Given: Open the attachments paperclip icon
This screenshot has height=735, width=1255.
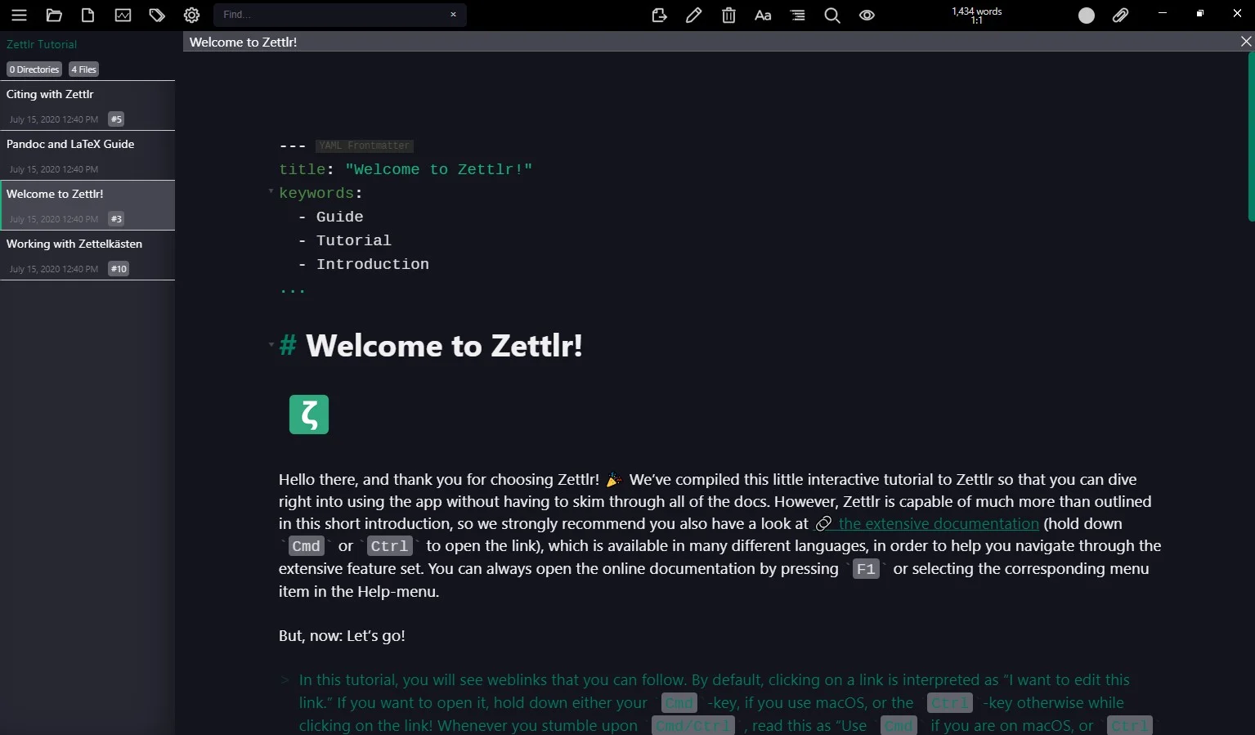Looking at the screenshot, I should 1120,15.
